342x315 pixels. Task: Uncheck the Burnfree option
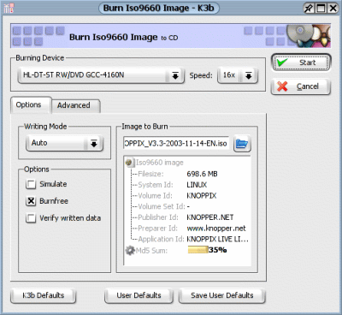31,201
